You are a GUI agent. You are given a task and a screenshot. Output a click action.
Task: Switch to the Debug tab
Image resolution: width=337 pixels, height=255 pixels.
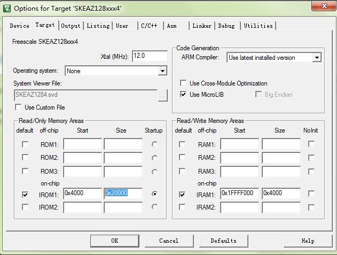[x=226, y=26]
